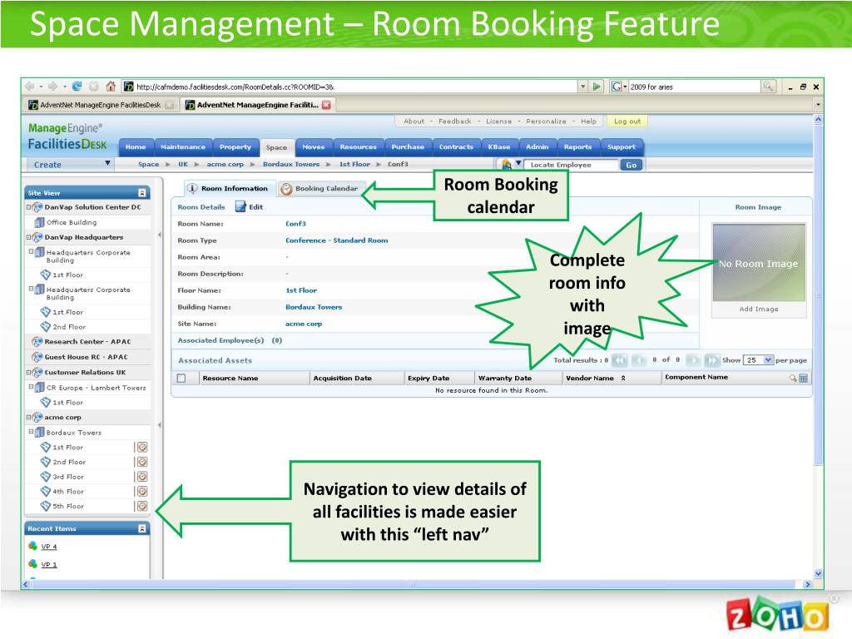Open the Maintenance tab
The width and height of the screenshot is (852, 639).
click(x=183, y=147)
